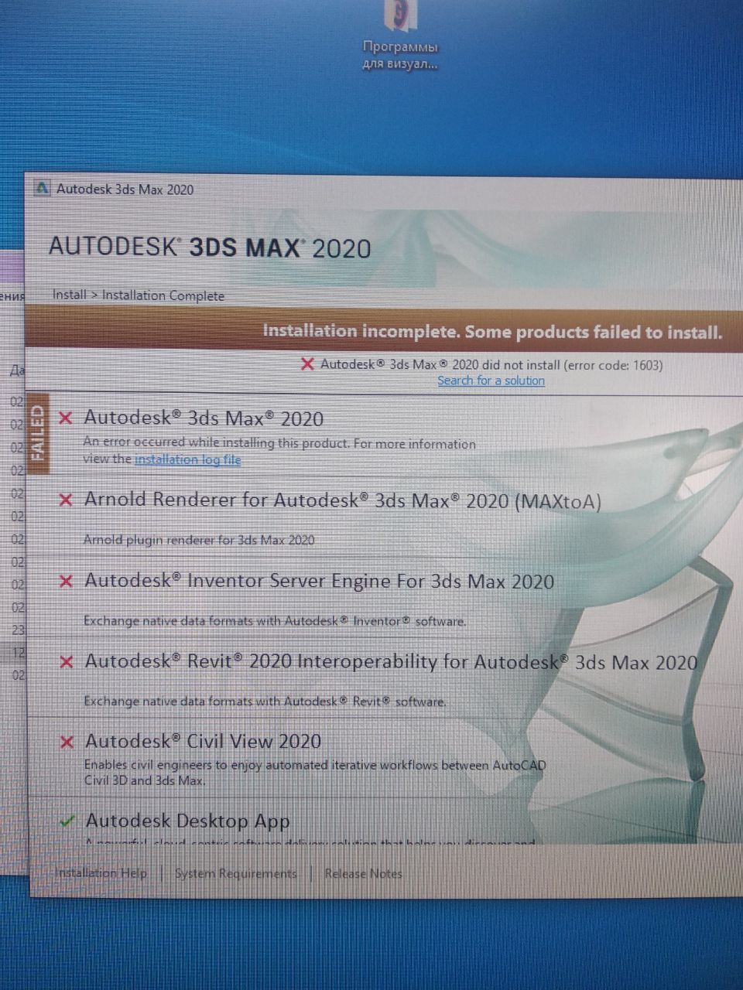This screenshot has width=743, height=990.
Task: Click the Revit 'Exchange native data formats' description
Action: [265, 702]
